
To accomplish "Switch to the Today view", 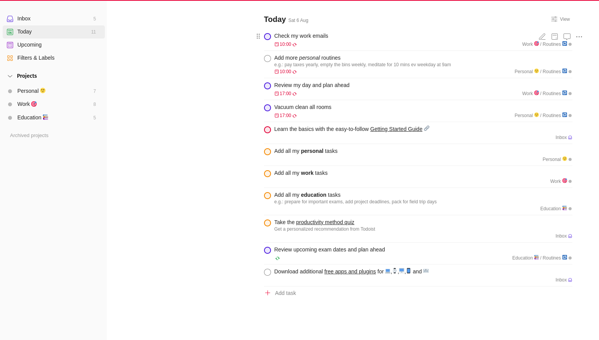I will click(24, 32).
